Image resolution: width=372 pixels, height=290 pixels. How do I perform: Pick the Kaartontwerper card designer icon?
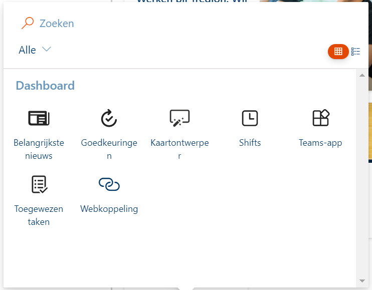coord(179,118)
